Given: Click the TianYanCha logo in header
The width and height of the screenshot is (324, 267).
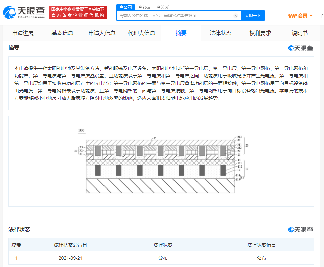Looking at the screenshot, I should click(24, 13).
